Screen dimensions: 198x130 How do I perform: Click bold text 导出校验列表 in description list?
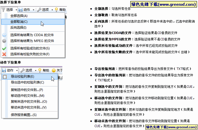pos(105,69)
